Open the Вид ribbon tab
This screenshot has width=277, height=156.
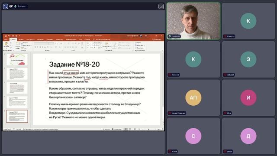pyautogui.click(x=81, y=39)
